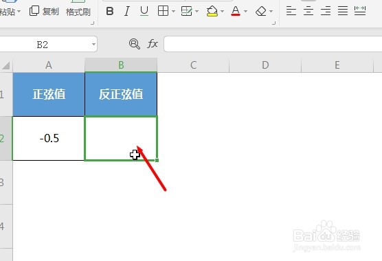
Task: Apply yellow fill color bucket
Action: (x=212, y=11)
